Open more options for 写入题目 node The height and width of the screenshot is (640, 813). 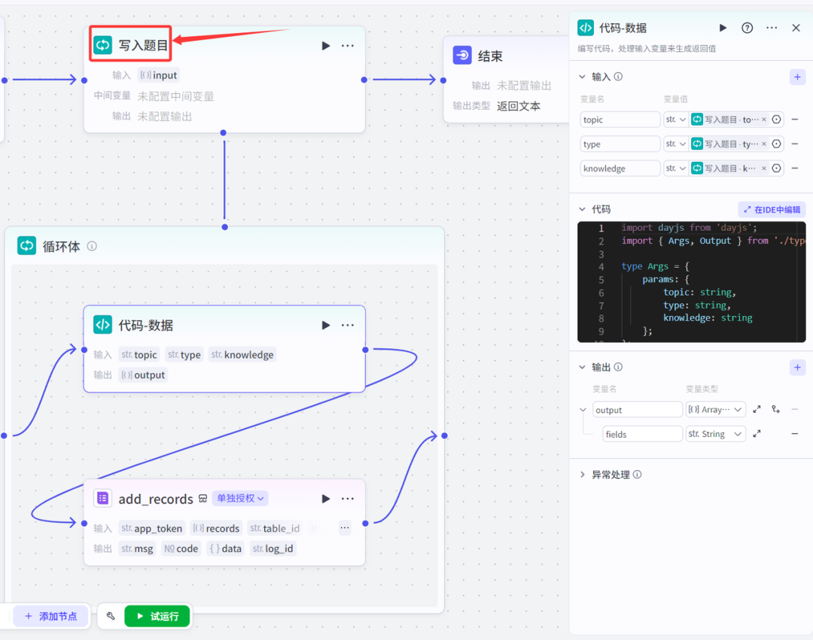pos(347,46)
